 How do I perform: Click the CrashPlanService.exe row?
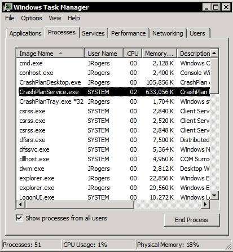pyautogui.click(x=114, y=92)
